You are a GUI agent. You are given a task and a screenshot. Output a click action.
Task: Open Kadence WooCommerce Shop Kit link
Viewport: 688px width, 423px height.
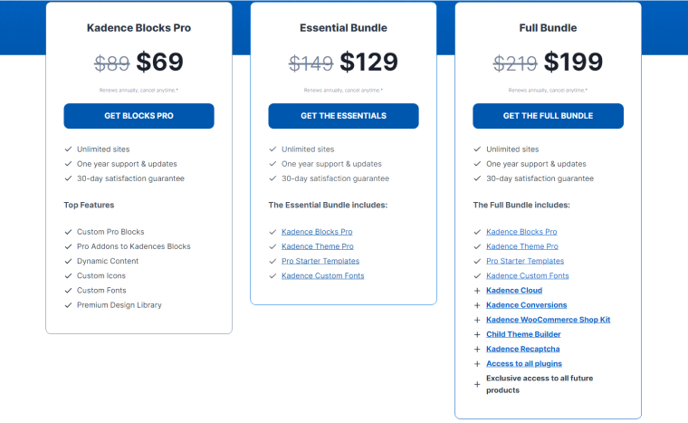pyautogui.click(x=548, y=320)
